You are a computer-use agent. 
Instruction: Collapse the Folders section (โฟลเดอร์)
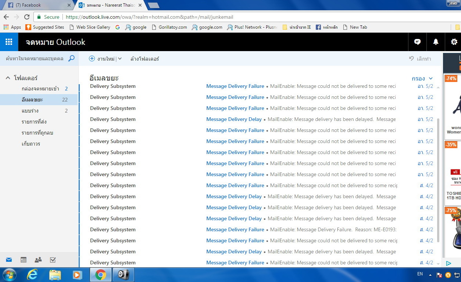pos(8,78)
